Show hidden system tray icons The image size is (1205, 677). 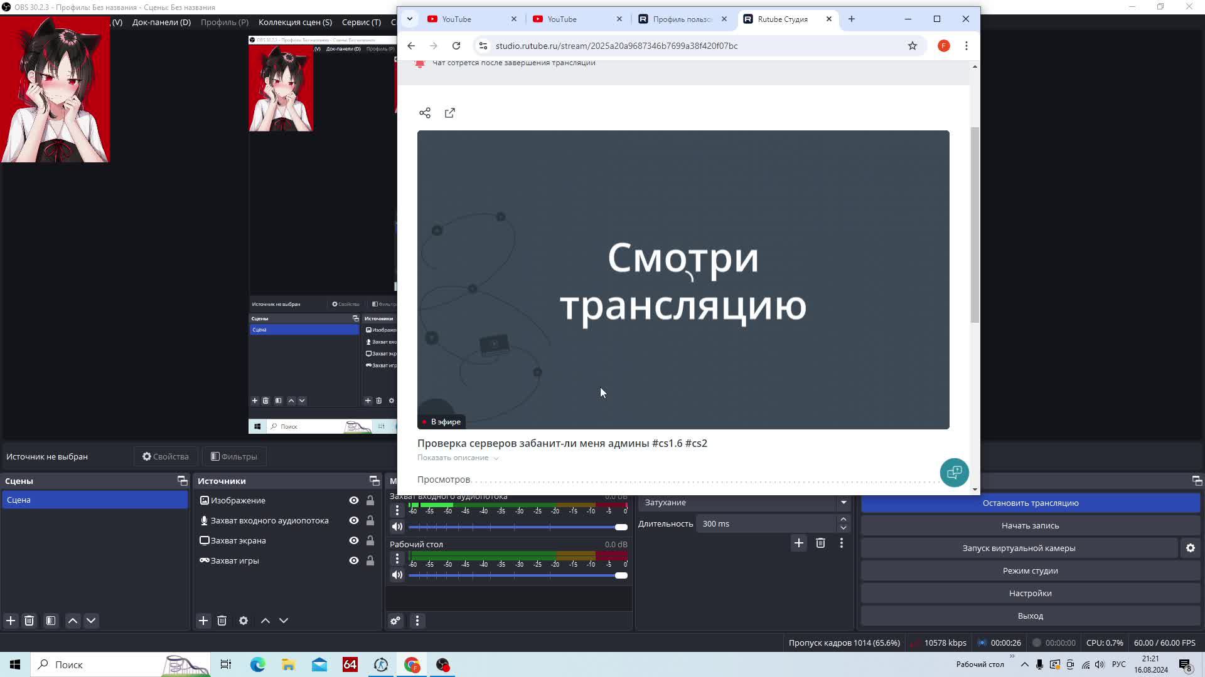pos(1024,664)
